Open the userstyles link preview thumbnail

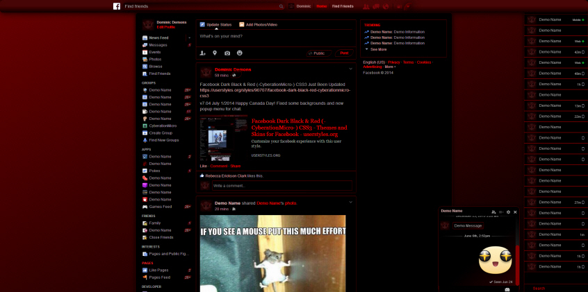click(x=224, y=138)
